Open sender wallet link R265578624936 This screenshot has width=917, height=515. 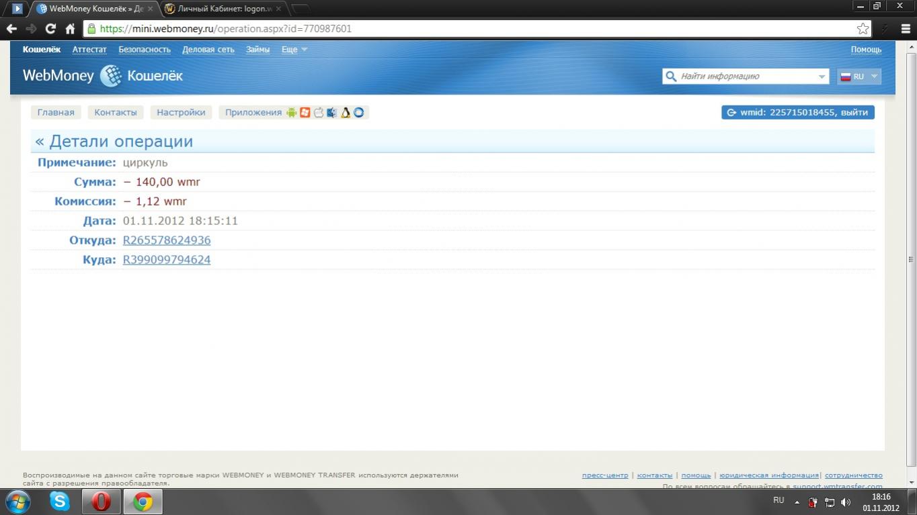(x=167, y=240)
